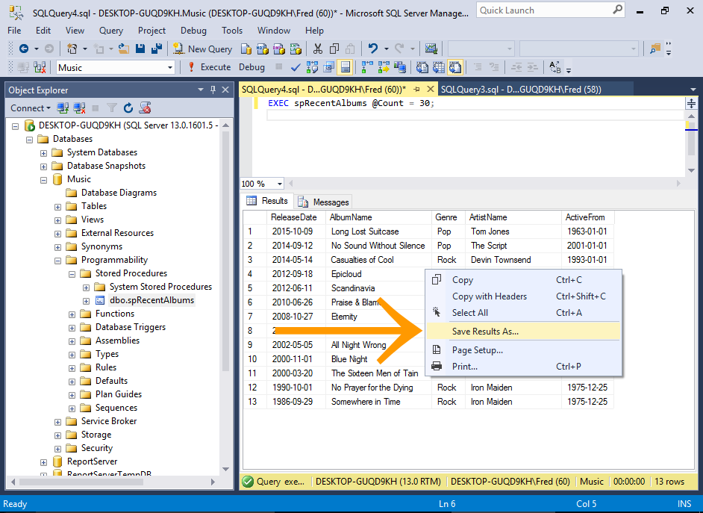
Task: Click the Connect Object Explorer icon
Action: (x=63, y=108)
